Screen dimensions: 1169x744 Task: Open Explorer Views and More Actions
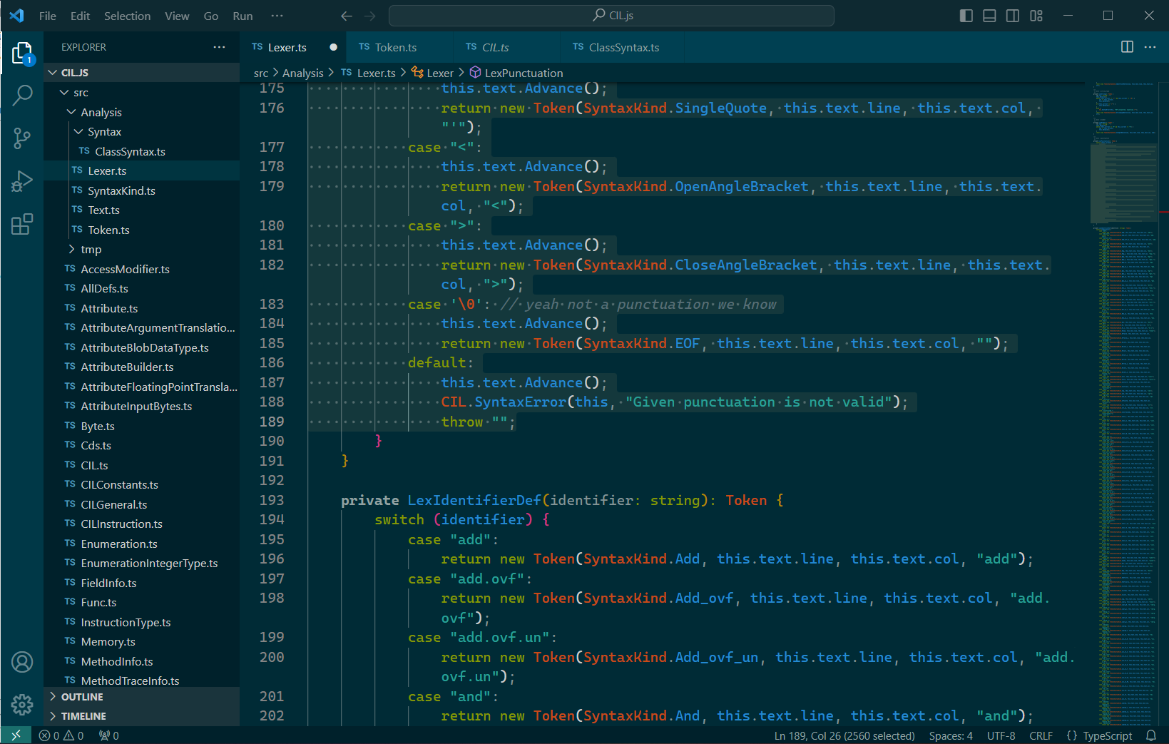click(219, 47)
